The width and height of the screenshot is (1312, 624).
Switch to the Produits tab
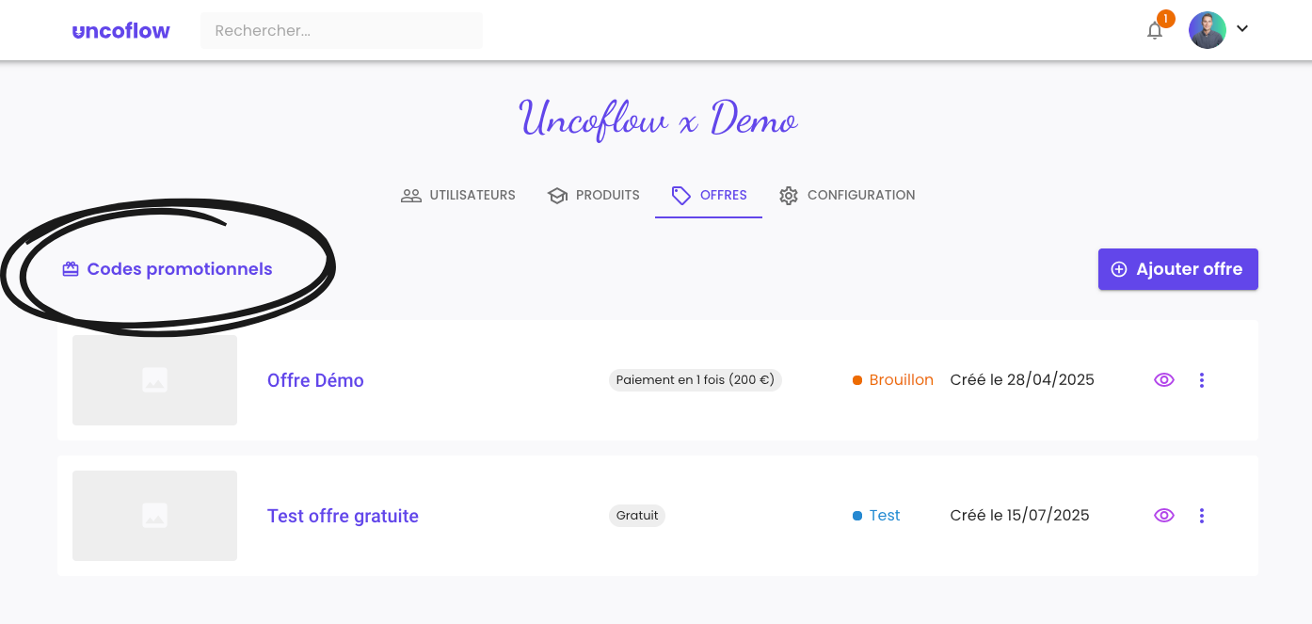594,195
